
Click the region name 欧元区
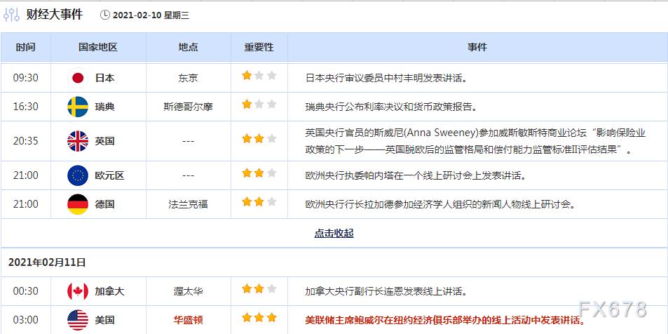tap(109, 175)
